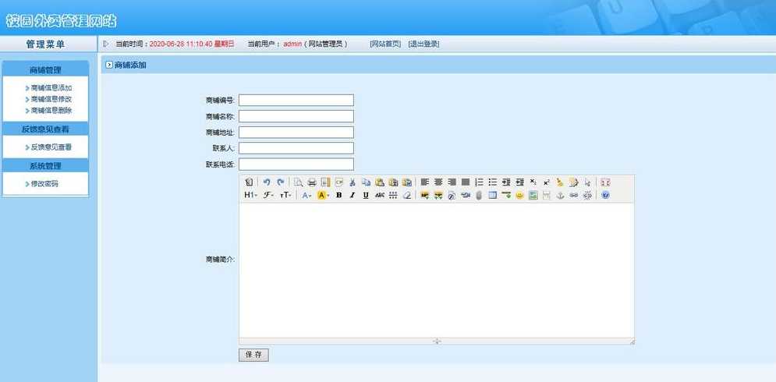The image size is (776, 382).
Task: Focus the 联系电话 input field
Action: [296, 164]
